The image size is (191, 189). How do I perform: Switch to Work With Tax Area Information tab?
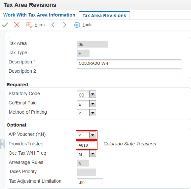click(x=39, y=15)
